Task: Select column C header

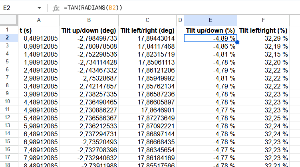Action: point(147,20)
